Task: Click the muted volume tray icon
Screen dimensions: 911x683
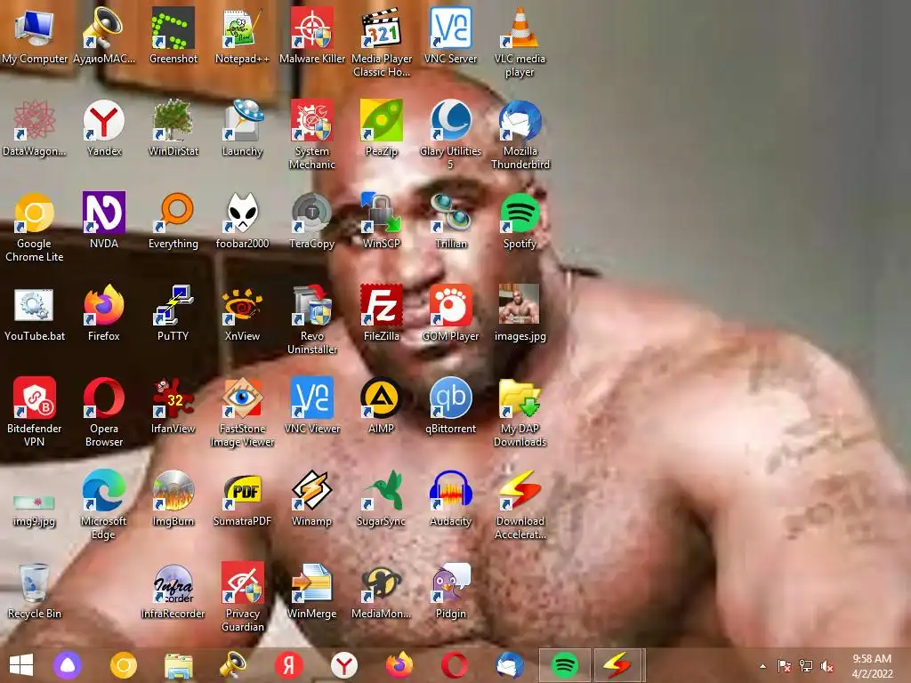Action: coord(827,666)
